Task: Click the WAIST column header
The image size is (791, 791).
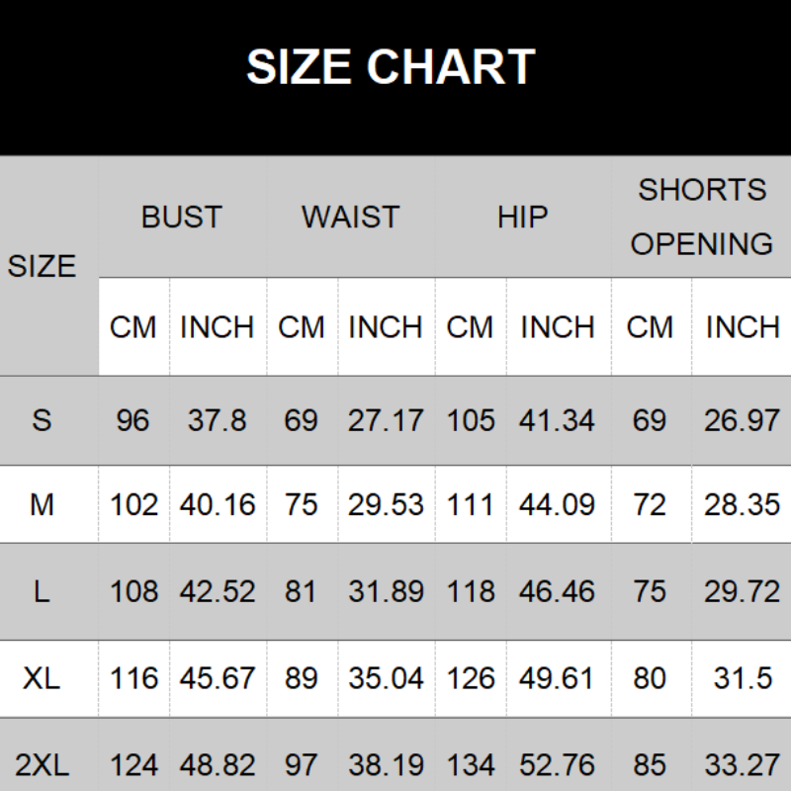Action: [x=350, y=217]
